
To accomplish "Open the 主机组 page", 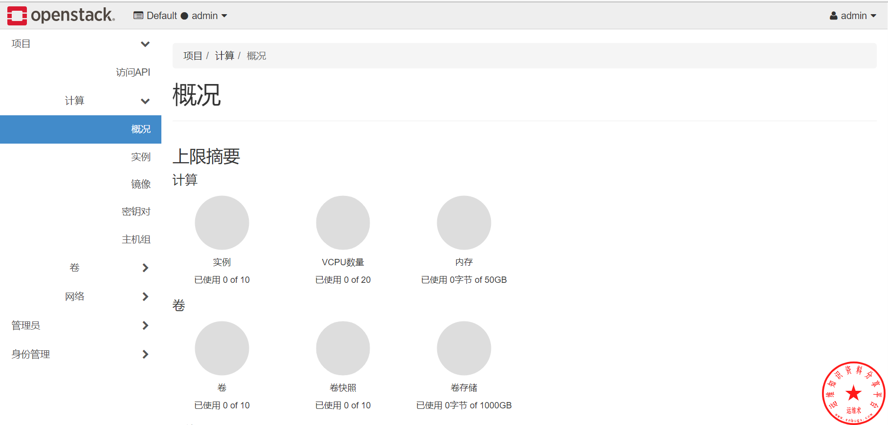I will pyautogui.click(x=136, y=239).
